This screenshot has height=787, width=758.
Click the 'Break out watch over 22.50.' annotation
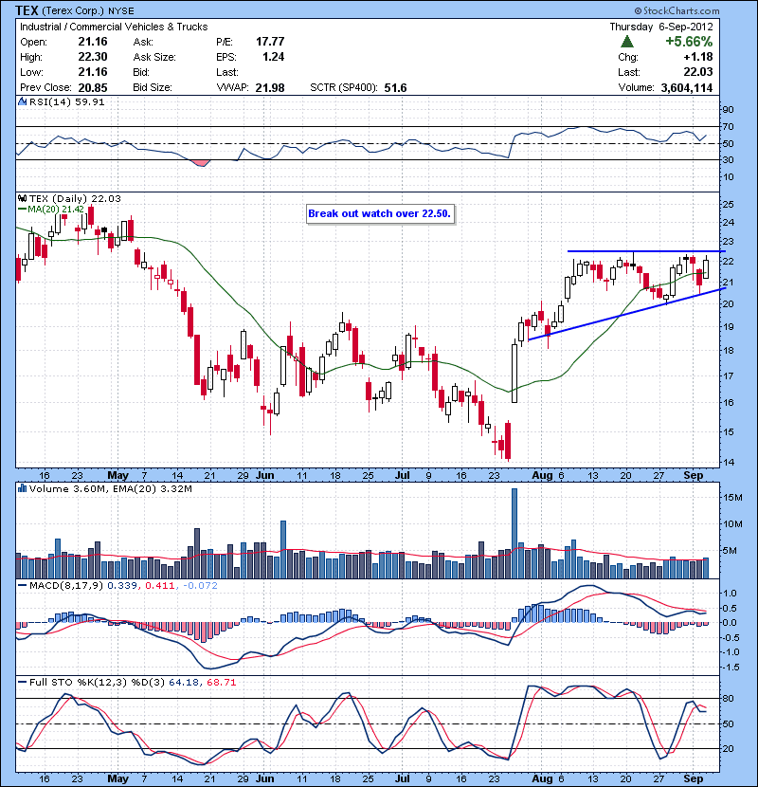point(380,213)
